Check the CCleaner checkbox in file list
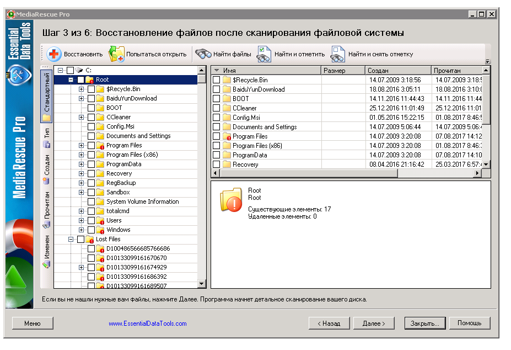The image size is (511, 350). click(x=217, y=108)
